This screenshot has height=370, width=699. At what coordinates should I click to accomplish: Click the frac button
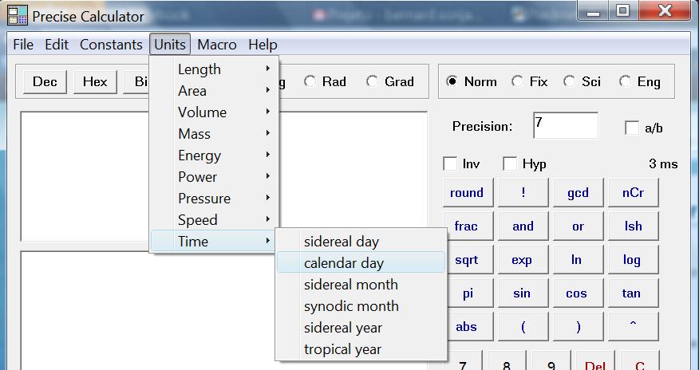coord(468,226)
